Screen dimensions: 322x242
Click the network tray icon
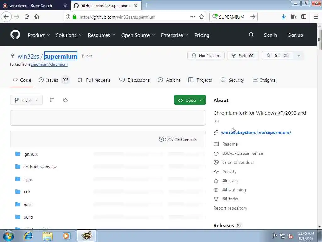click(283, 236)
